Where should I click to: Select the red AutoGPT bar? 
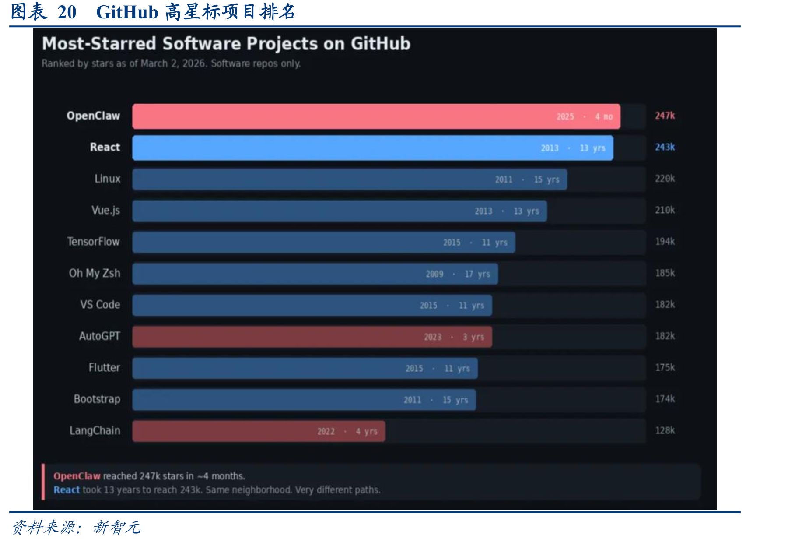(312, 337)
